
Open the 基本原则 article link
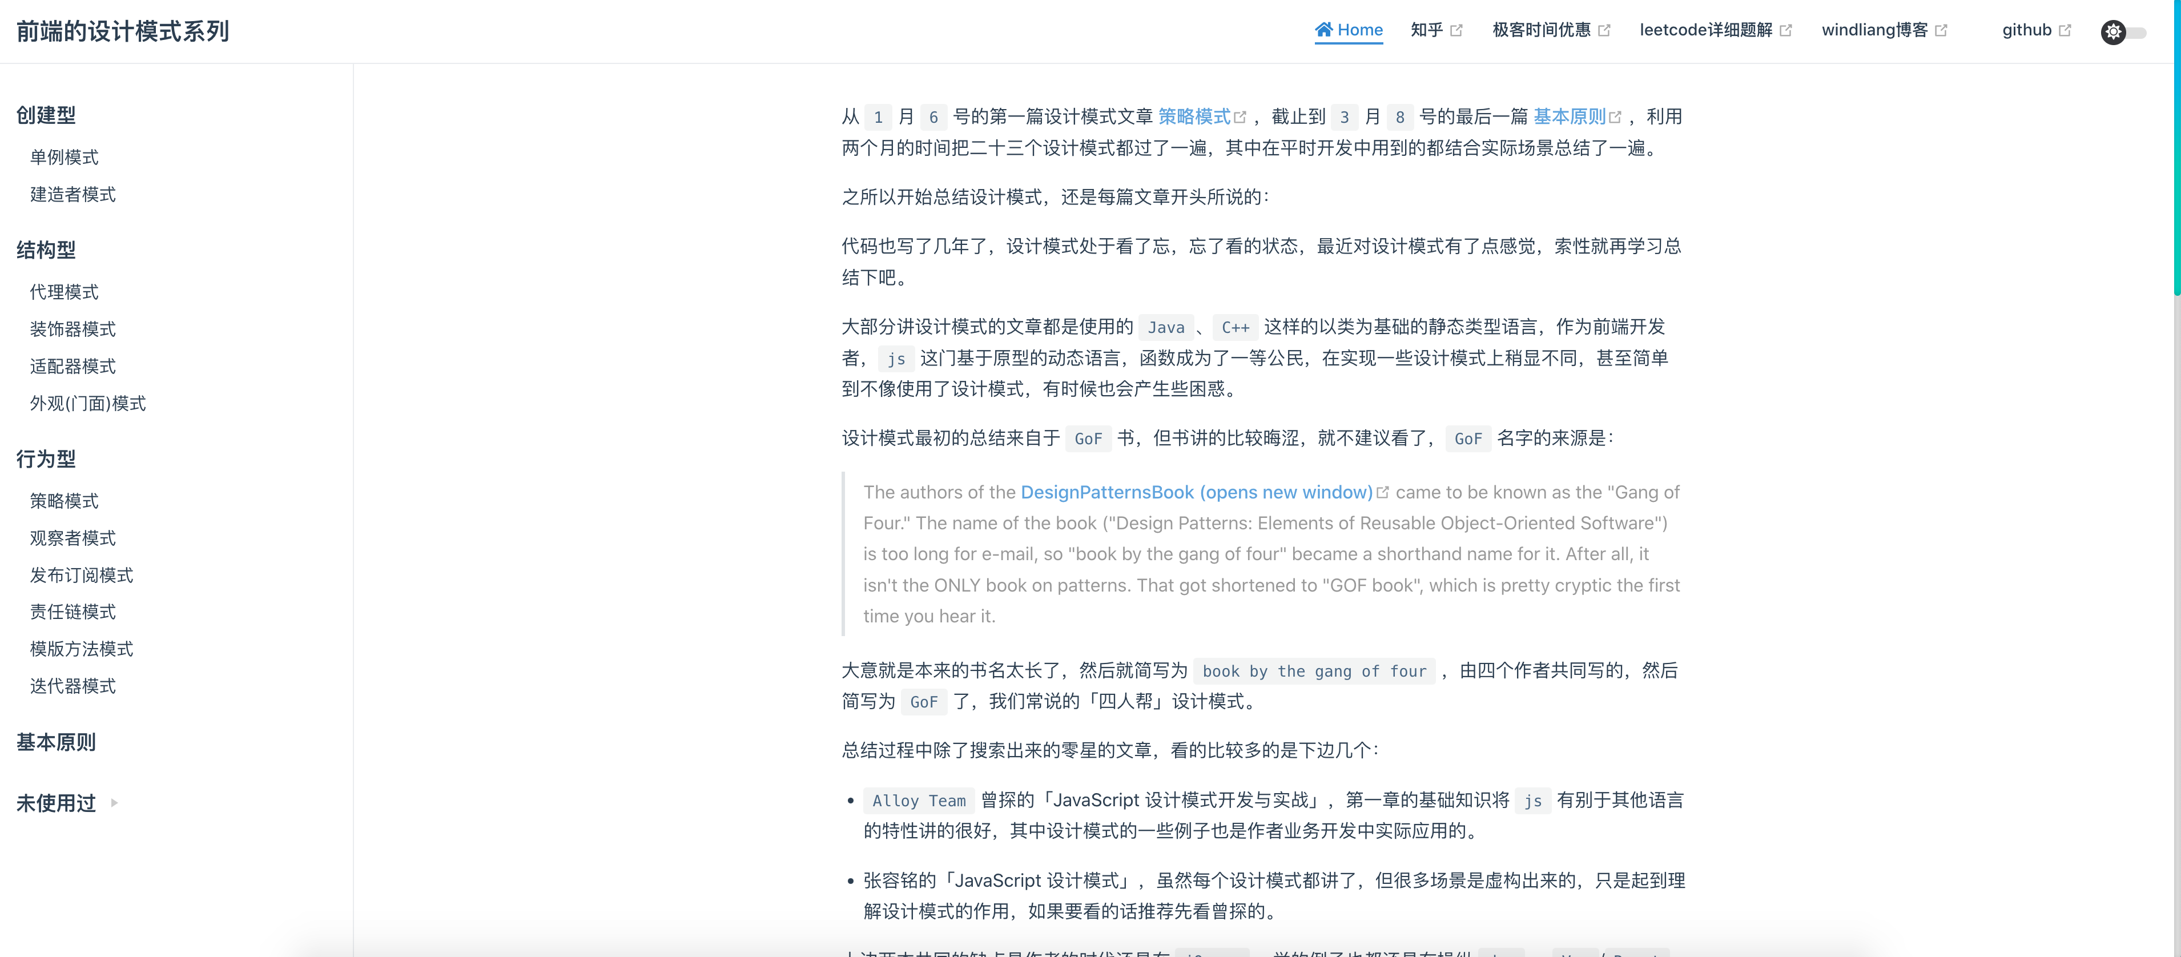pyautogui.click(x=1569, y=116)
